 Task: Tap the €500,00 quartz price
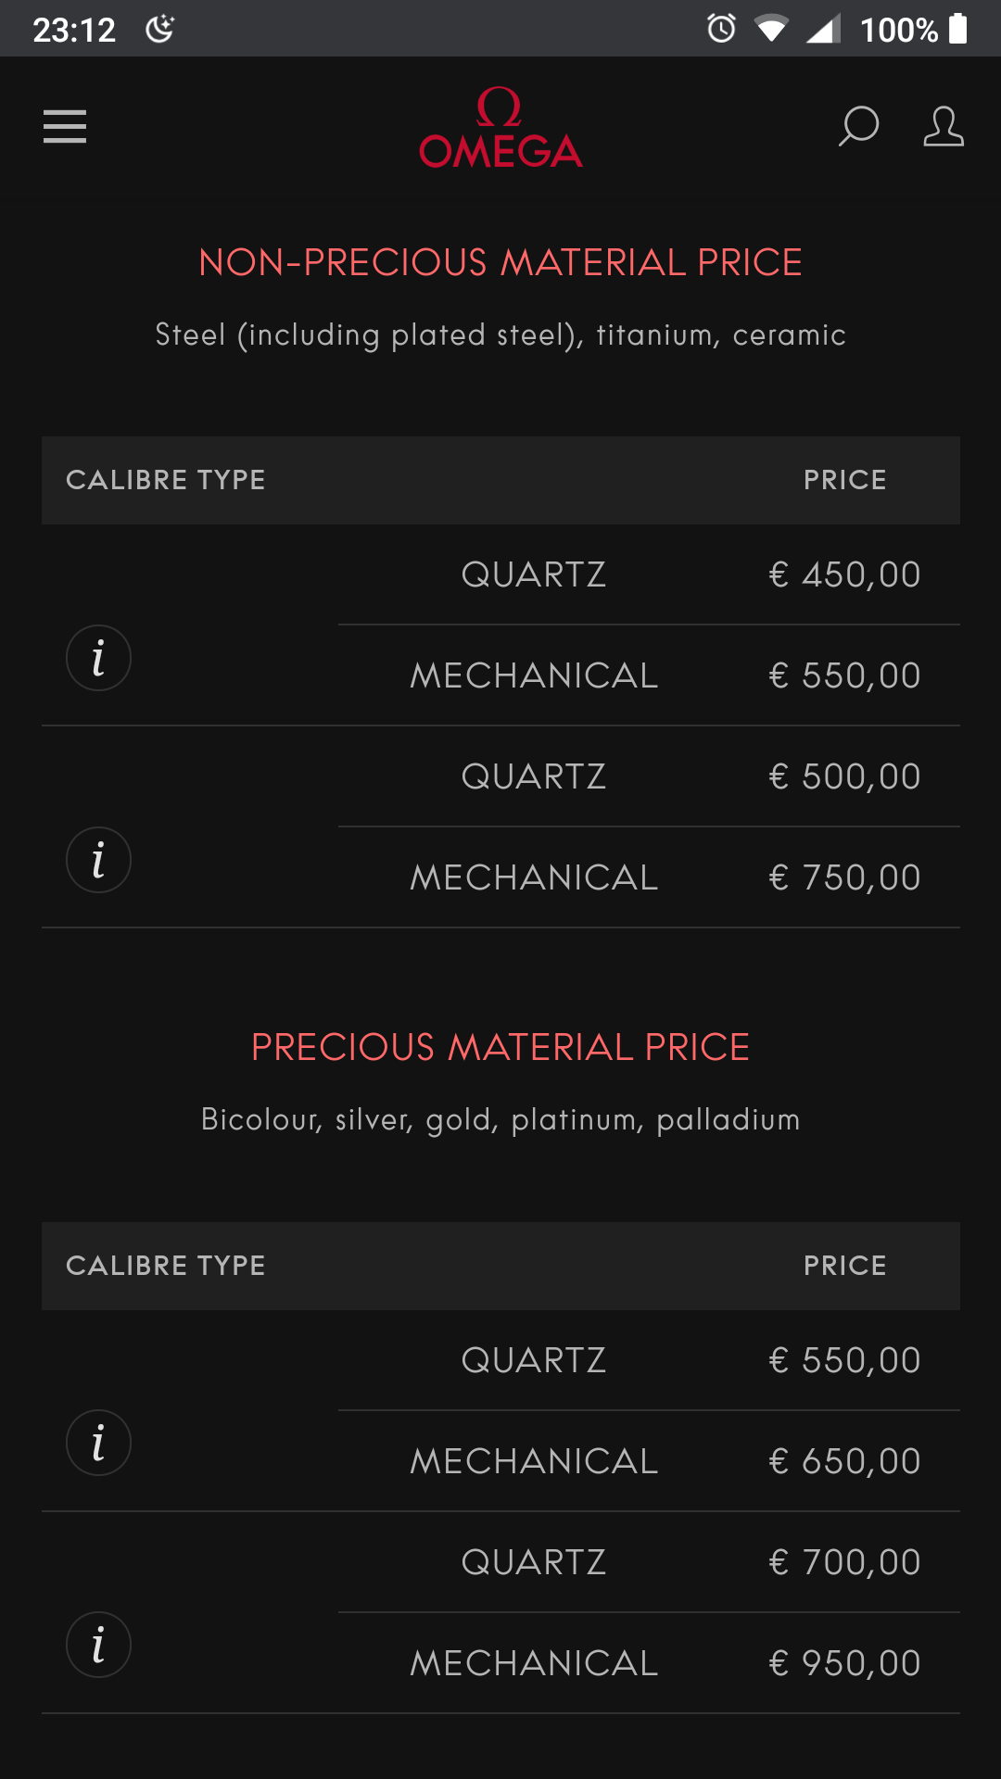click(x=844, y=776)
